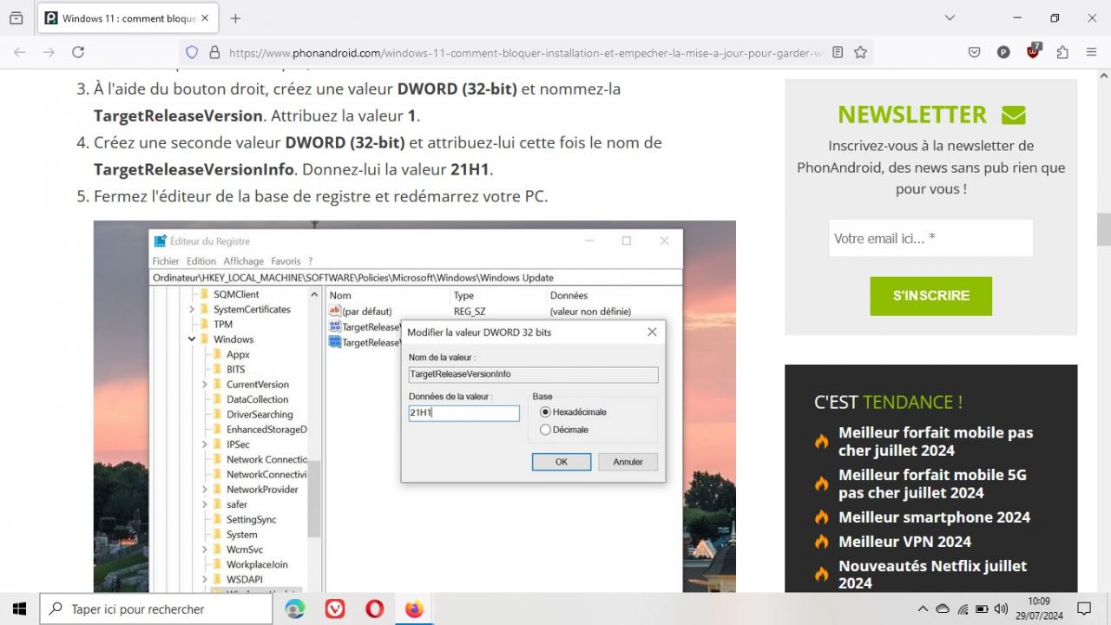Open Firefox View from the tab bar

point(16,18)
